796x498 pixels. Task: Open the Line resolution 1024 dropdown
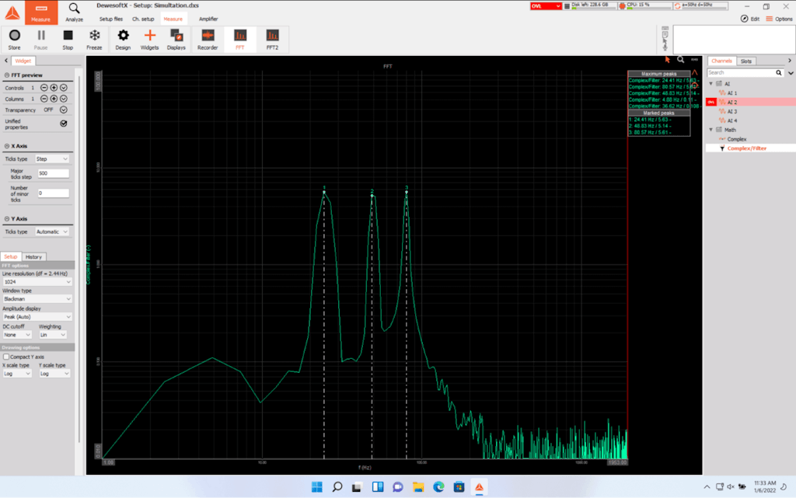[x=37, y=282]
